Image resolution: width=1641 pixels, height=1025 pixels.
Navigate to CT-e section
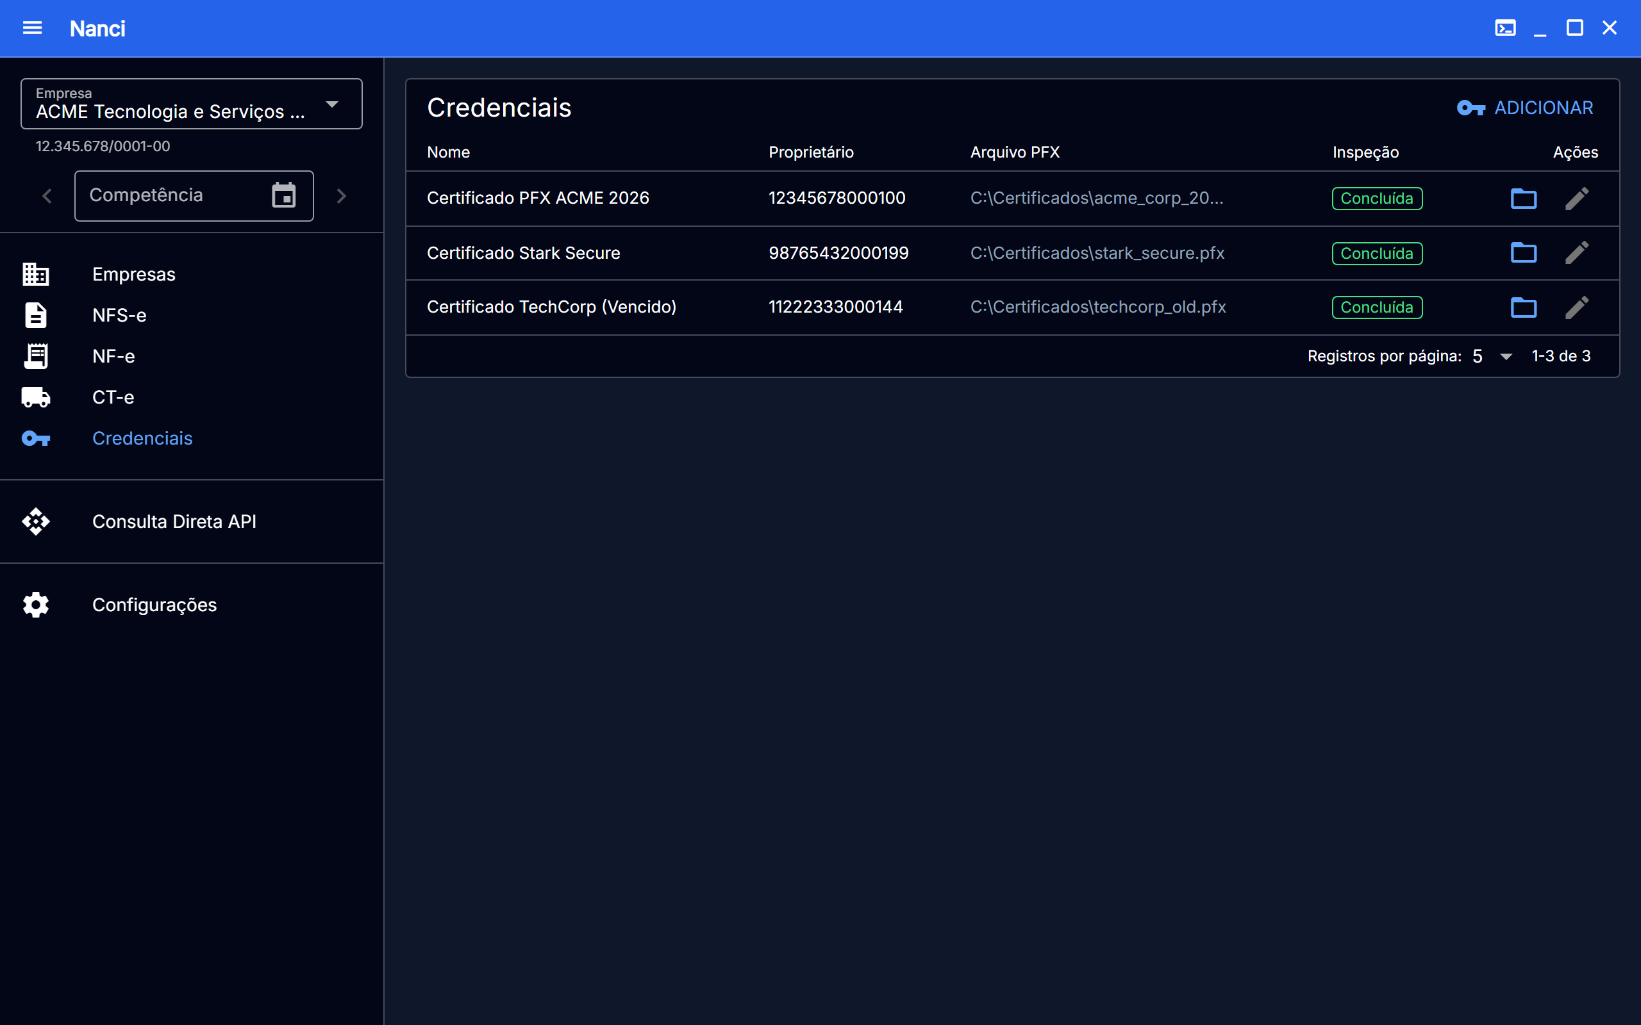coord(192,397)
